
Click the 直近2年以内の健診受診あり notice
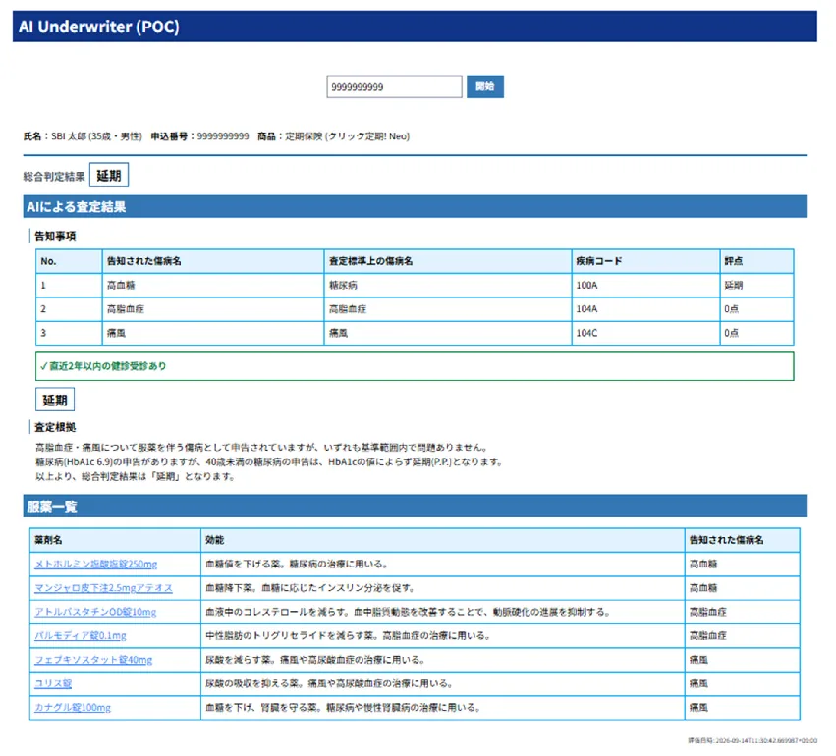pos(415,366)
